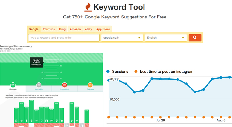Open the Inconsistent listings tab
Image resolution: width=232 pixels, height=127 pixels.
[x=65, y=88]
